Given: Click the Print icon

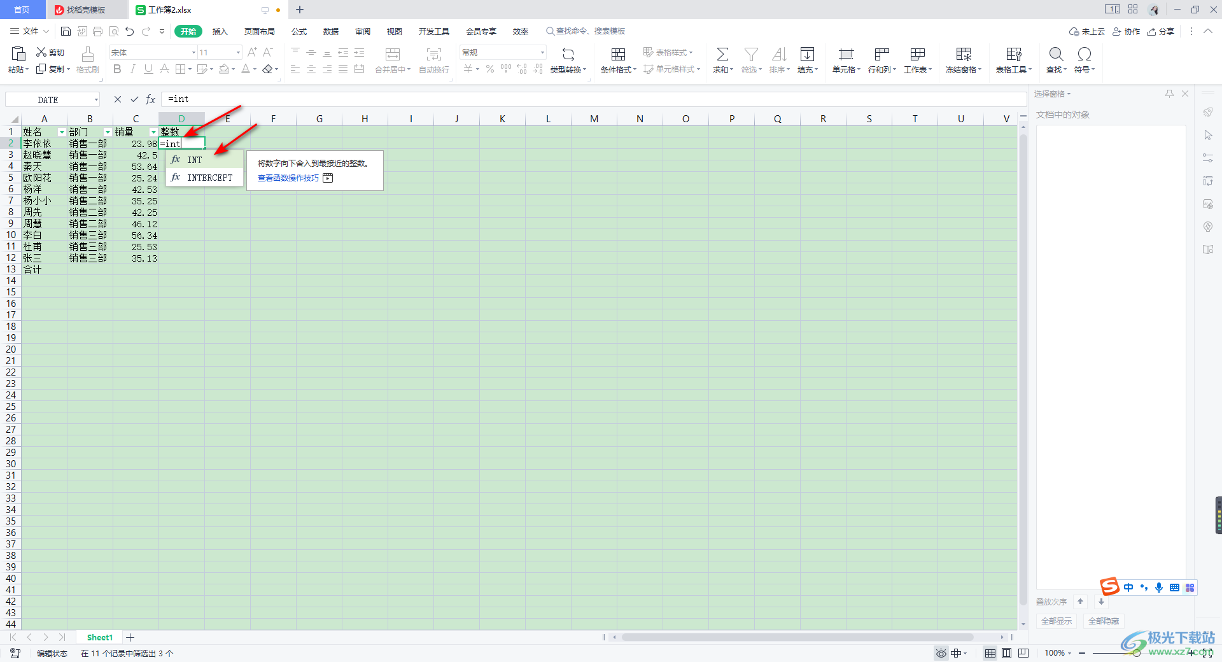Looking at the screenshot, I should pos(97,31).
